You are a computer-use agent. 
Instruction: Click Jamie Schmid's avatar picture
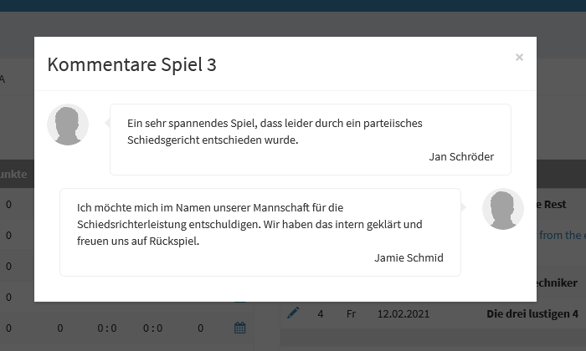click(502, 209)
